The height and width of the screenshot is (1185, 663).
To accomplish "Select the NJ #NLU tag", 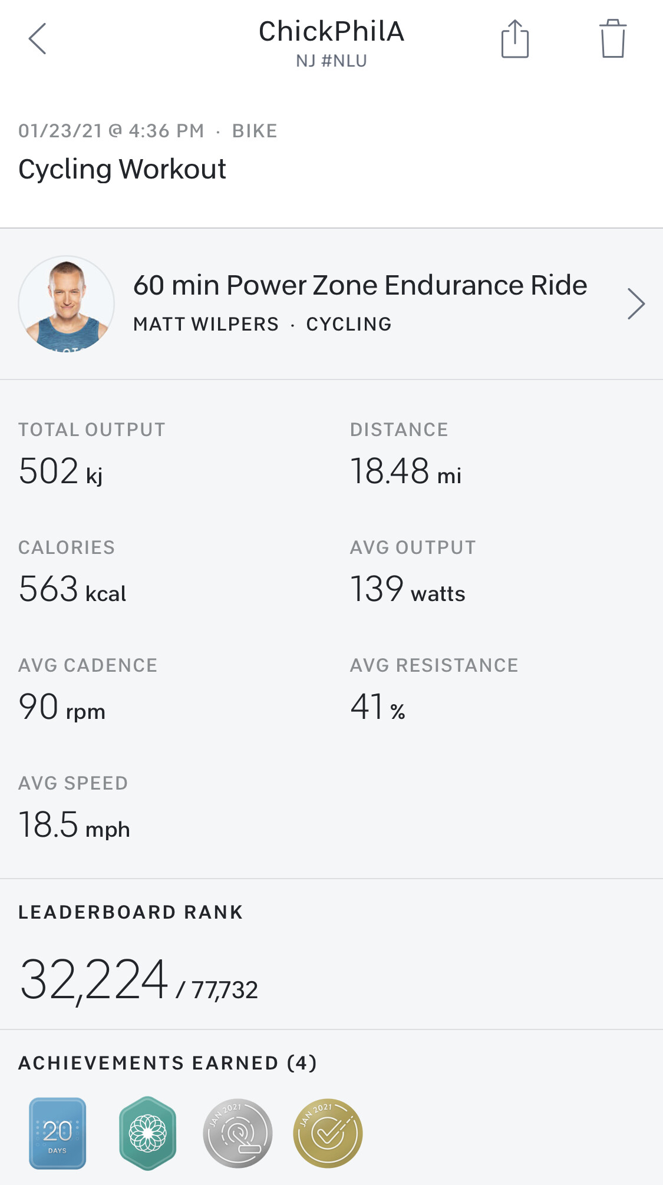I will (331, 61).
